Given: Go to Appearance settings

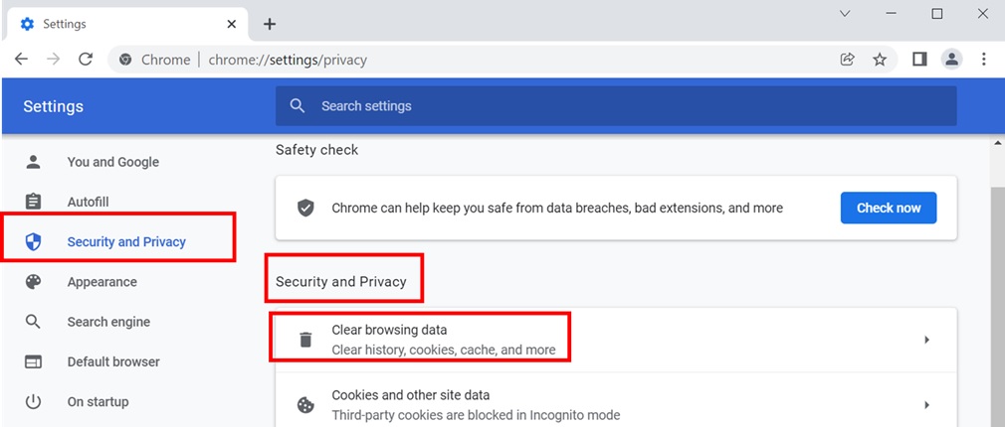Looking at the screenshot, I should (101, 282).
